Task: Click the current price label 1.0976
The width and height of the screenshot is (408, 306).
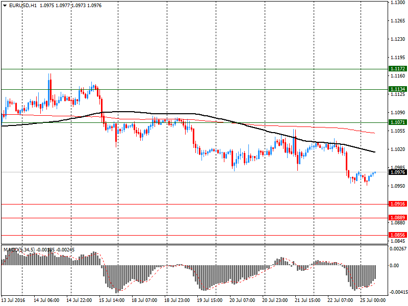Action: tap(398, 172)
